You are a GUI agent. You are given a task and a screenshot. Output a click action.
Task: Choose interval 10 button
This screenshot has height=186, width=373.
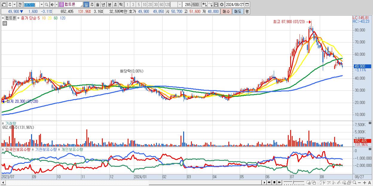144,4
